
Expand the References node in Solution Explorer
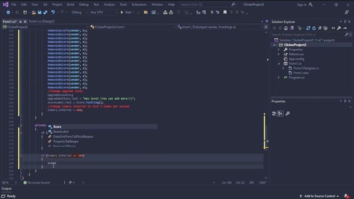point(279,54)
